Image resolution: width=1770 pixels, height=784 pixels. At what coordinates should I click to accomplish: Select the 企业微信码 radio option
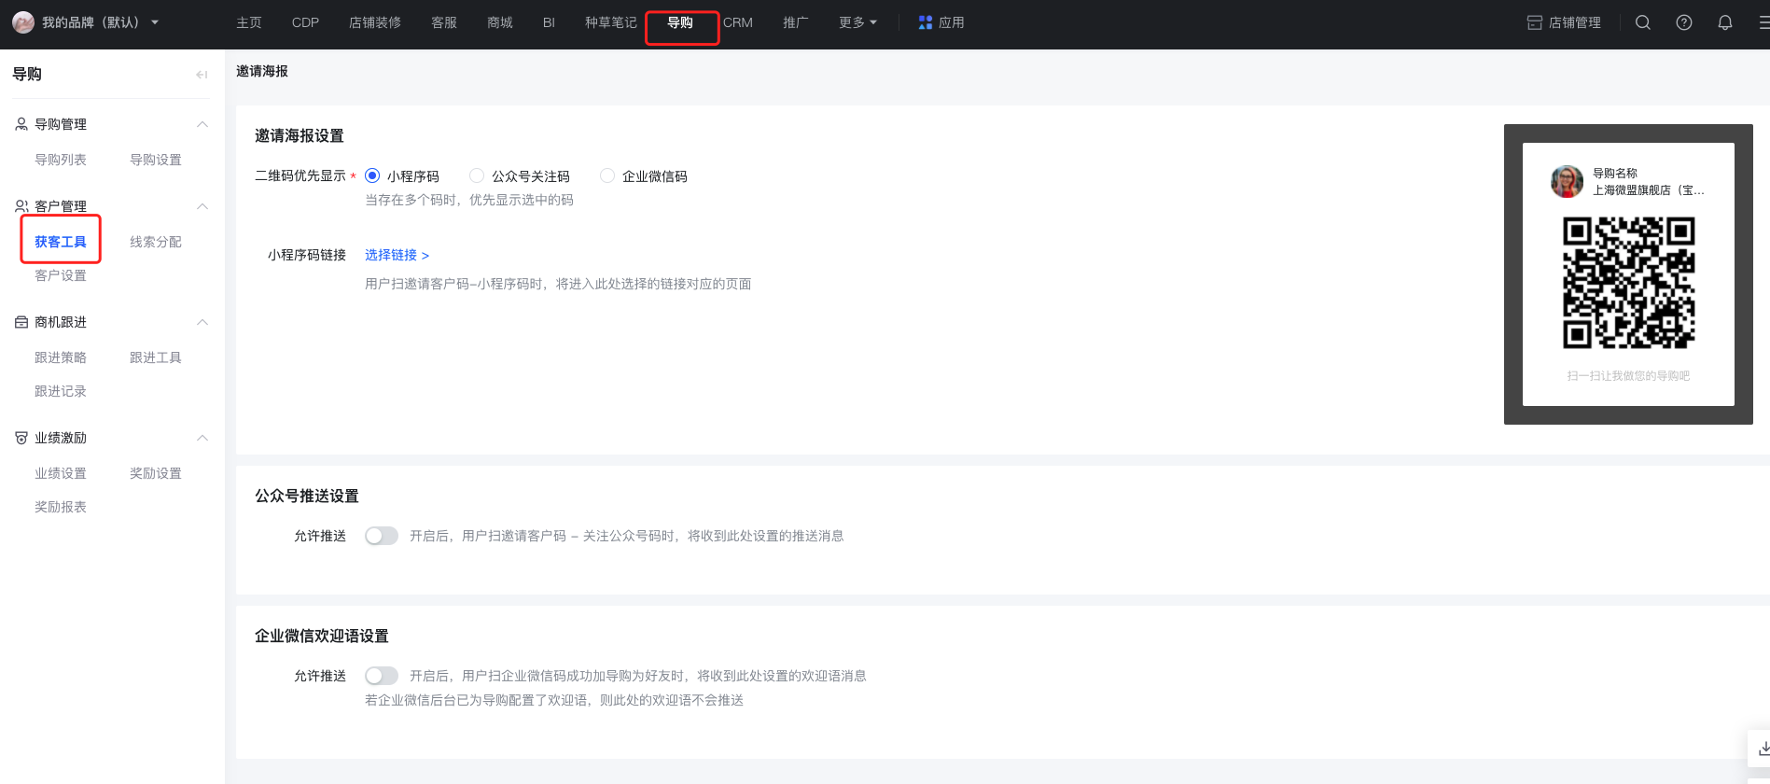tap(607, 175)
